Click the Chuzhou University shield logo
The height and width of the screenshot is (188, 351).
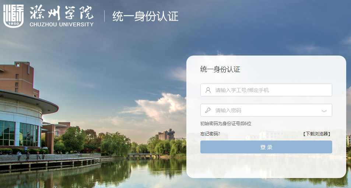(x=13, y=16)
